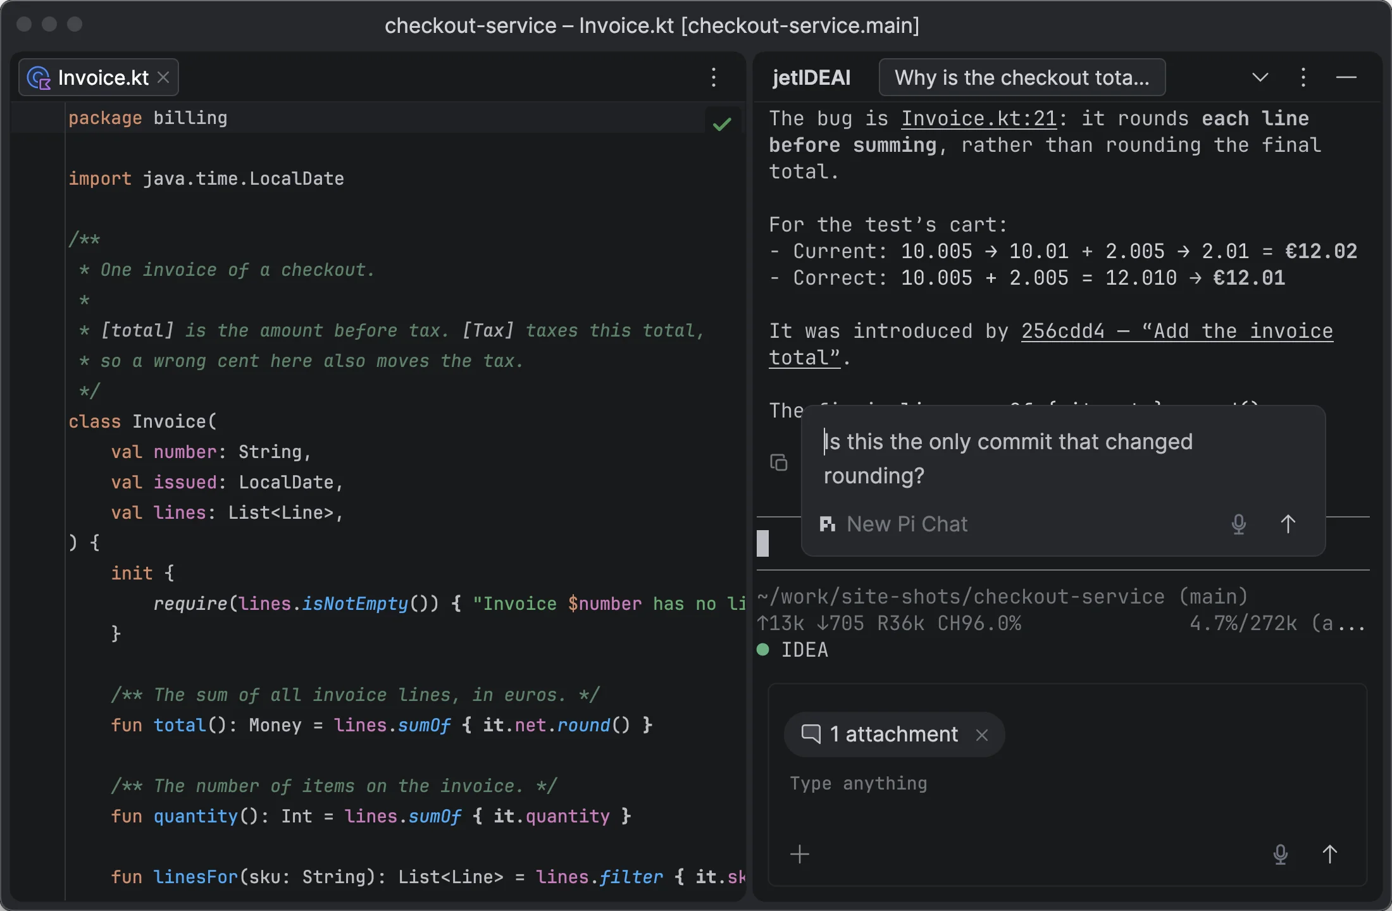
Task: Open the jetIDEAI panel options menu
Action: (1303, 77)
